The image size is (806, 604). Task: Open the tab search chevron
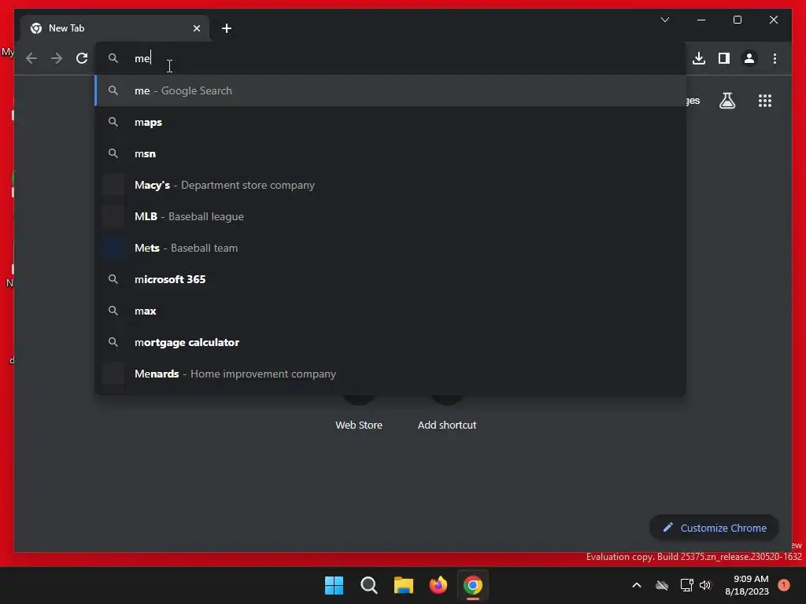point(664,20)
